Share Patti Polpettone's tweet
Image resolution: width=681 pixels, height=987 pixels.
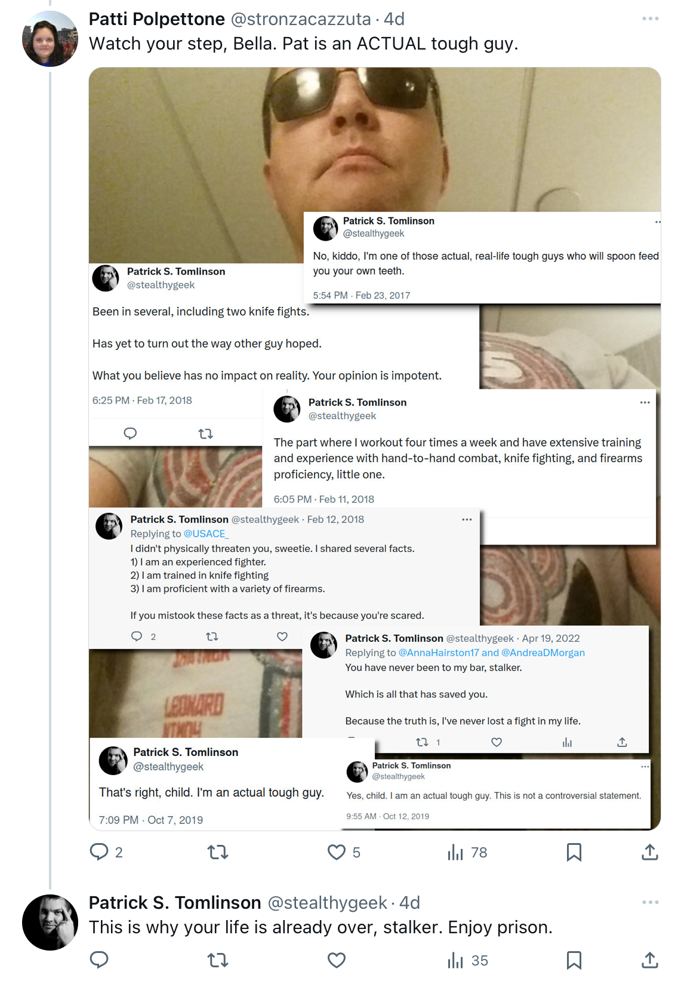pyautogui.click(x=649, y=852)
